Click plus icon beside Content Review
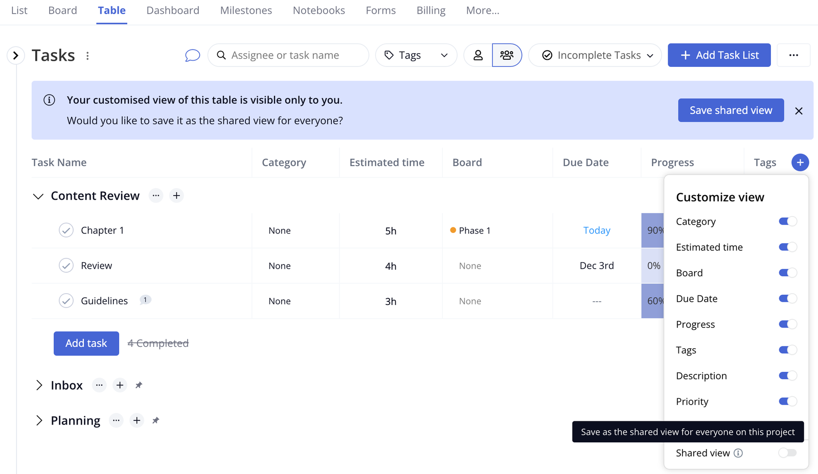The image size is (818, 474). click(x=176, y=196)
